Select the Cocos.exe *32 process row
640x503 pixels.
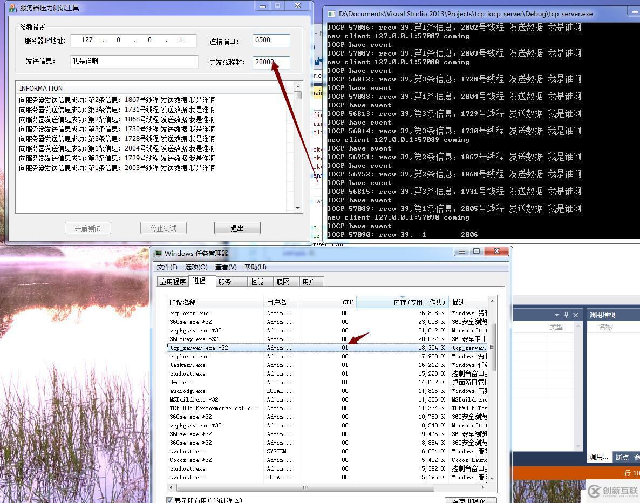328,460
